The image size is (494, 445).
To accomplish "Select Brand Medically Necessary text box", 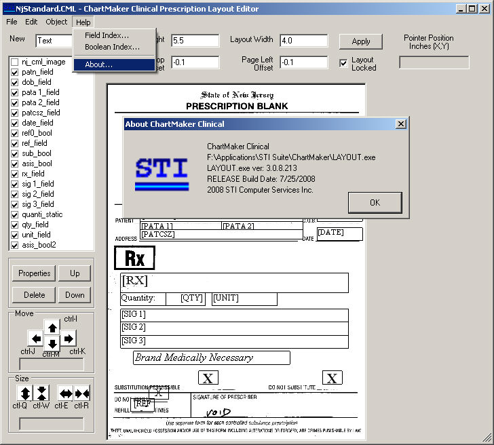I will pos(212,357).
